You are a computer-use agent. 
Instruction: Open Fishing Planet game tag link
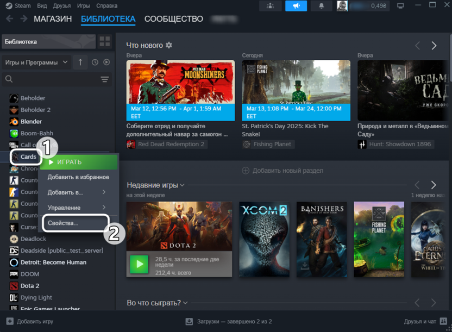point(268,144)
